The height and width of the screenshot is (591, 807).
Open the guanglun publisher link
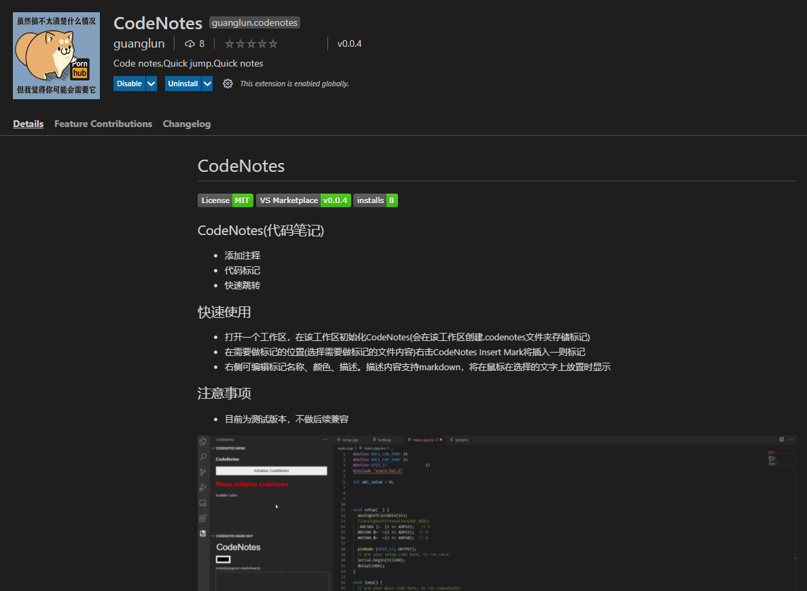pyautogui.click(x=139, y=43)
